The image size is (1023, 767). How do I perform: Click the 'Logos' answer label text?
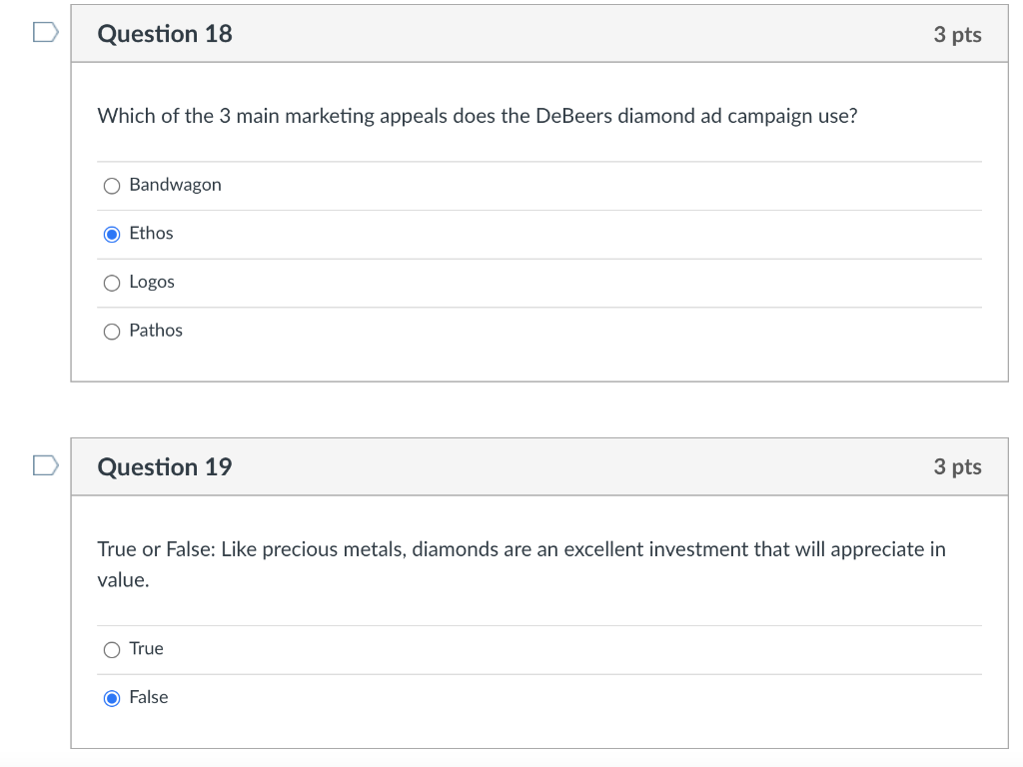click(152, 282)
